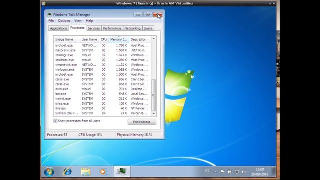The image size is (320, 180).
Task: Click the ES language indicator
Action: pos(207,171)
